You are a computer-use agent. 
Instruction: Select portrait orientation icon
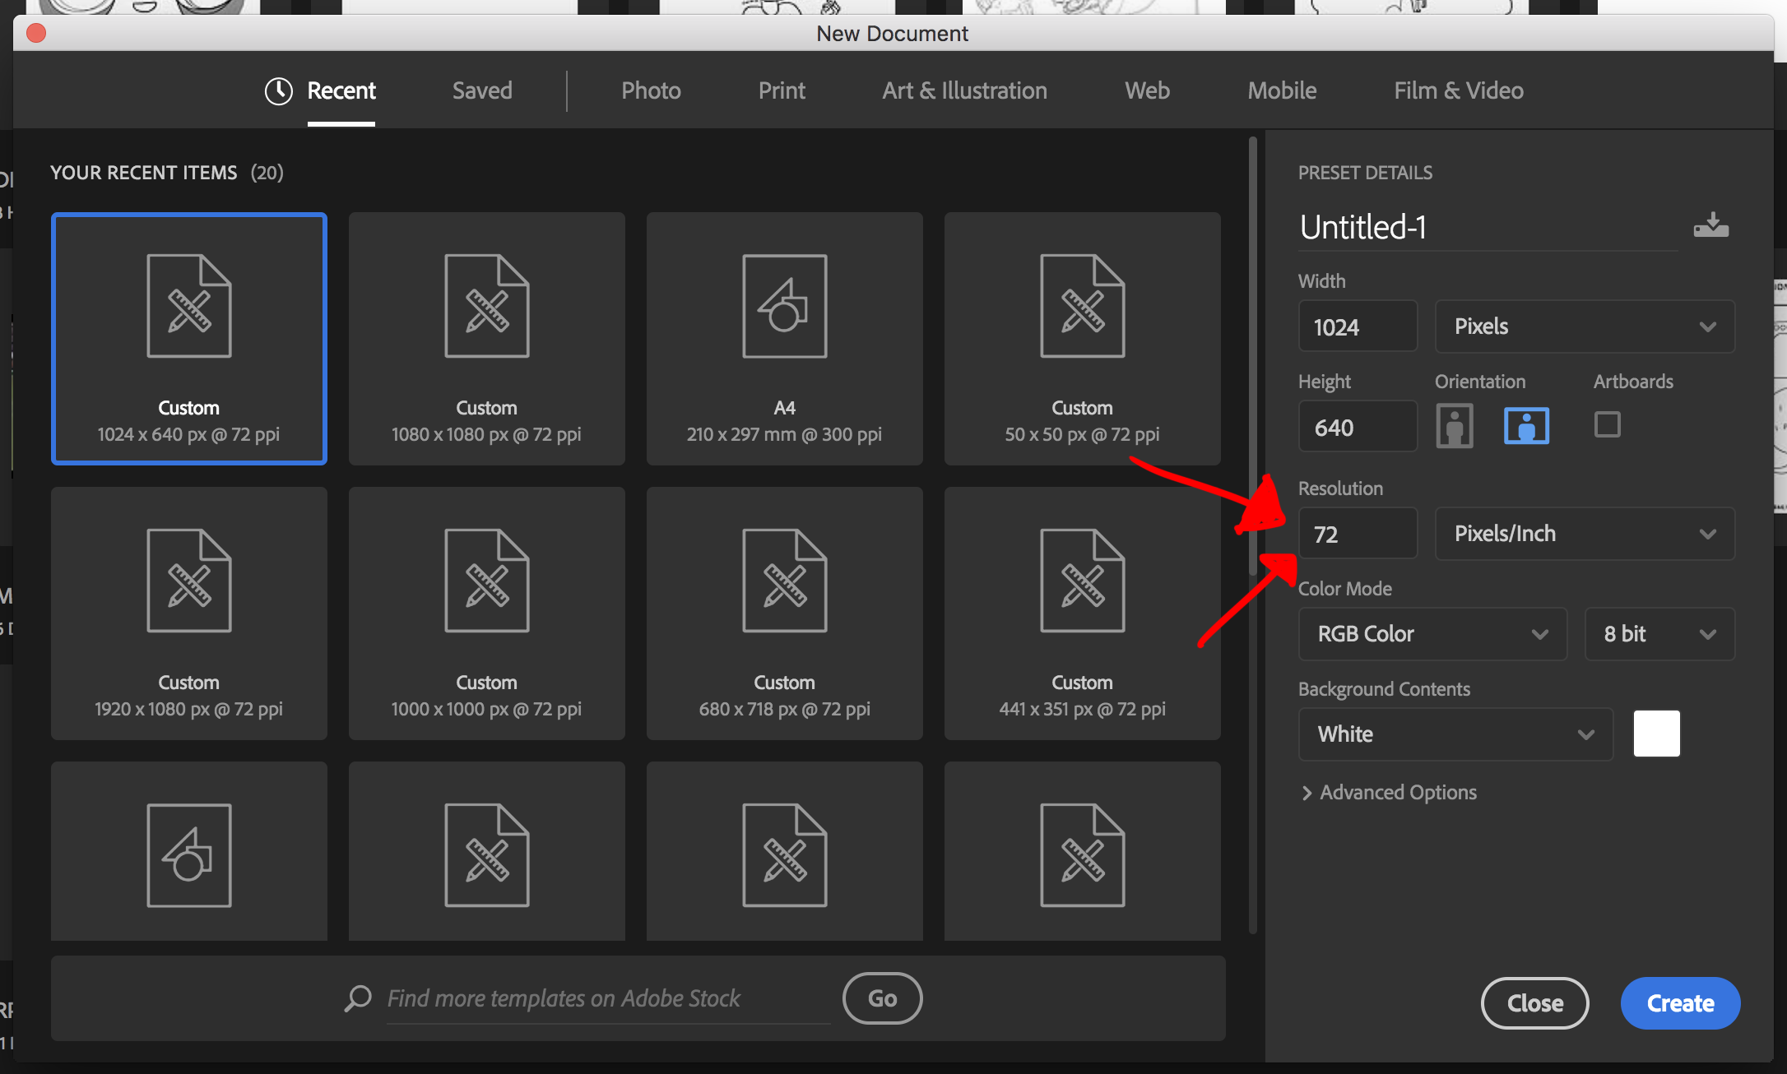1454,426
